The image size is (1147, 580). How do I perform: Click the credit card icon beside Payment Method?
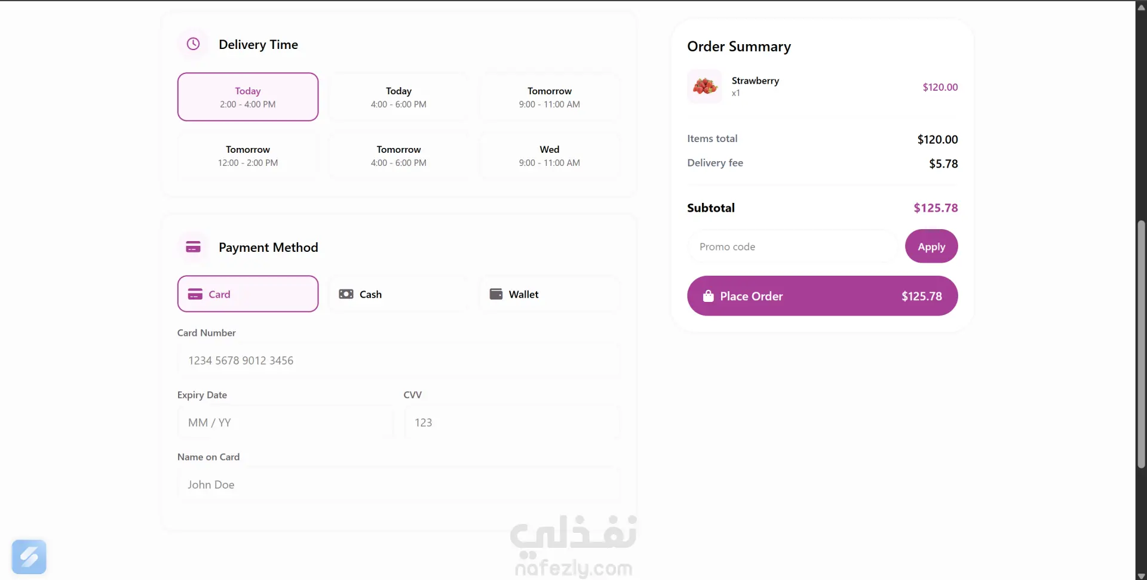pyautogui.click(x=193, y=247)
